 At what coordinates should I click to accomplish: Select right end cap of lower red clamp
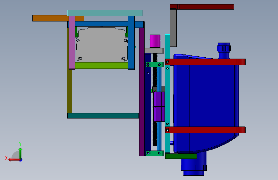241,130
